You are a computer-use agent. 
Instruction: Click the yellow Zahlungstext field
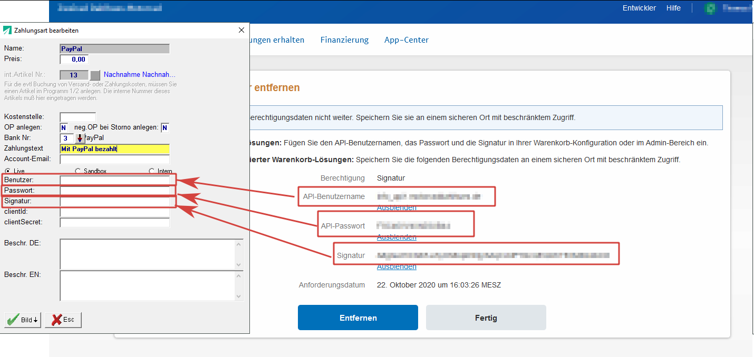[115, 148]
